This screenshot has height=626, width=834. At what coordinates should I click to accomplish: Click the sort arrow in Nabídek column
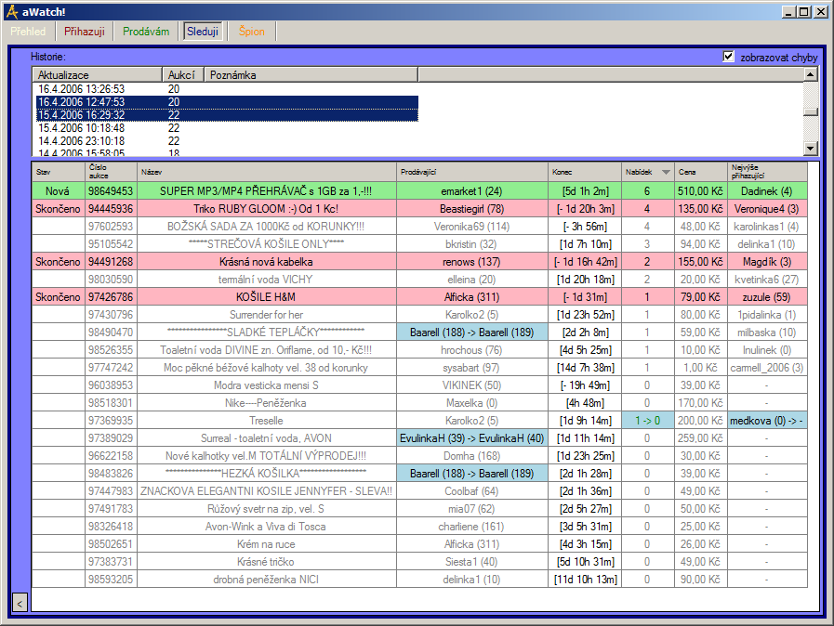click(x=665, y=172)
